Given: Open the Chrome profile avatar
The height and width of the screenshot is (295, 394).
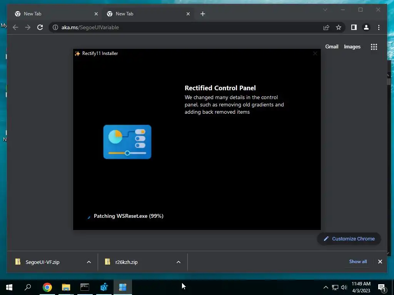Looking at the screenshot, I should point(366,27).
